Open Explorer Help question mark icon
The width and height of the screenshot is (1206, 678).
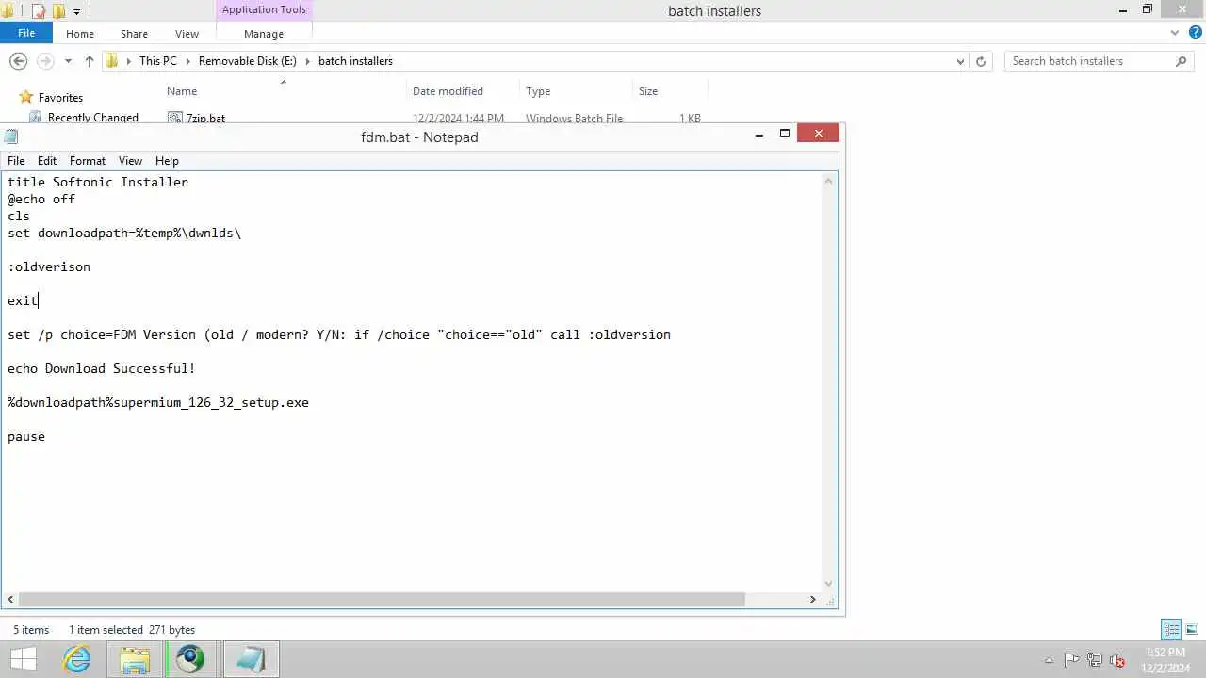1195,32
